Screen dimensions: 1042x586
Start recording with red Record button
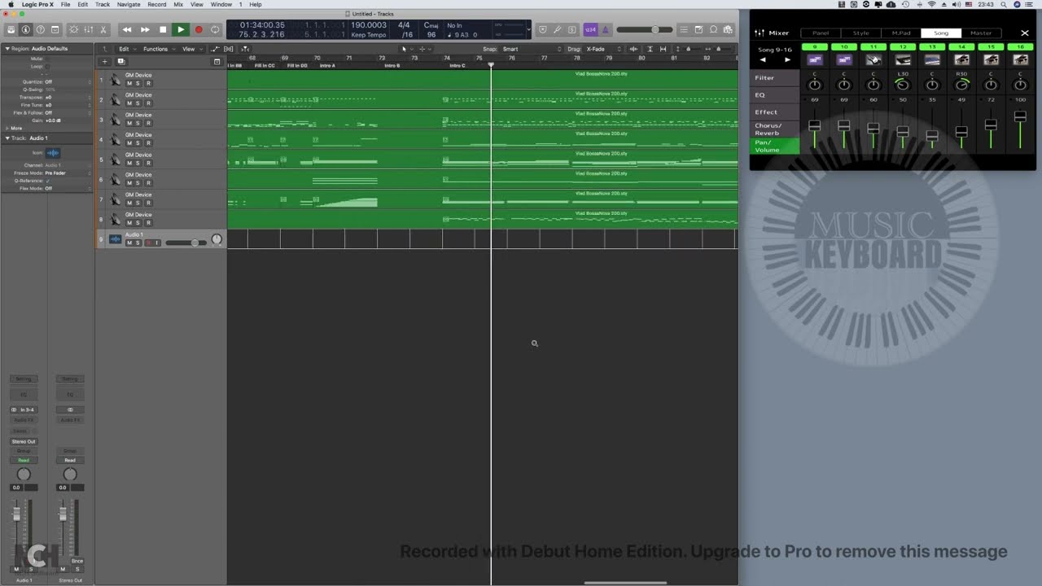click(198, 30)
